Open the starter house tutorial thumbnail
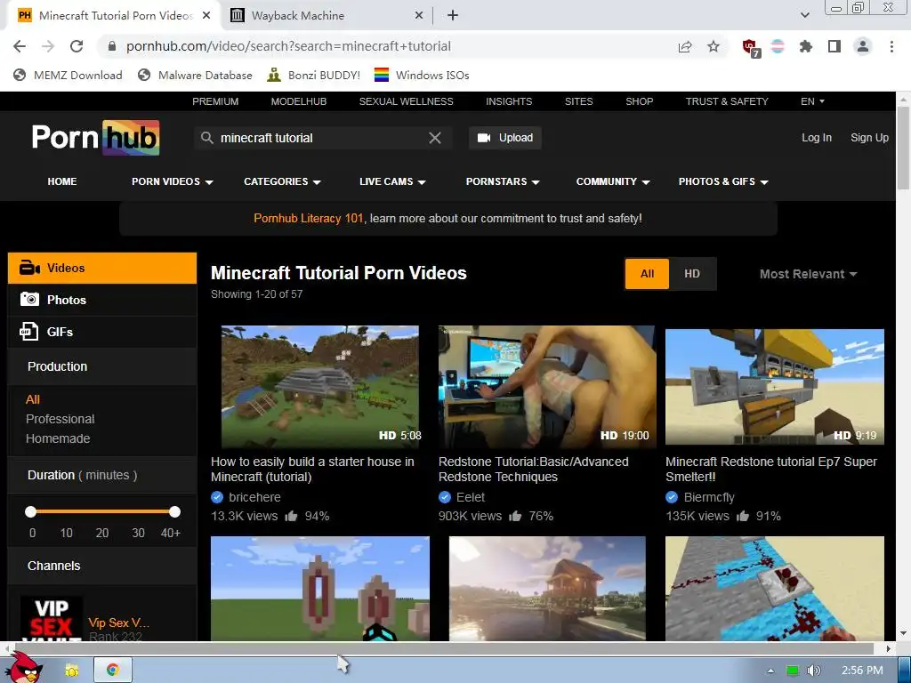This screenshot has width=911, height=683. pyautogui.click(x=319, y=387)
